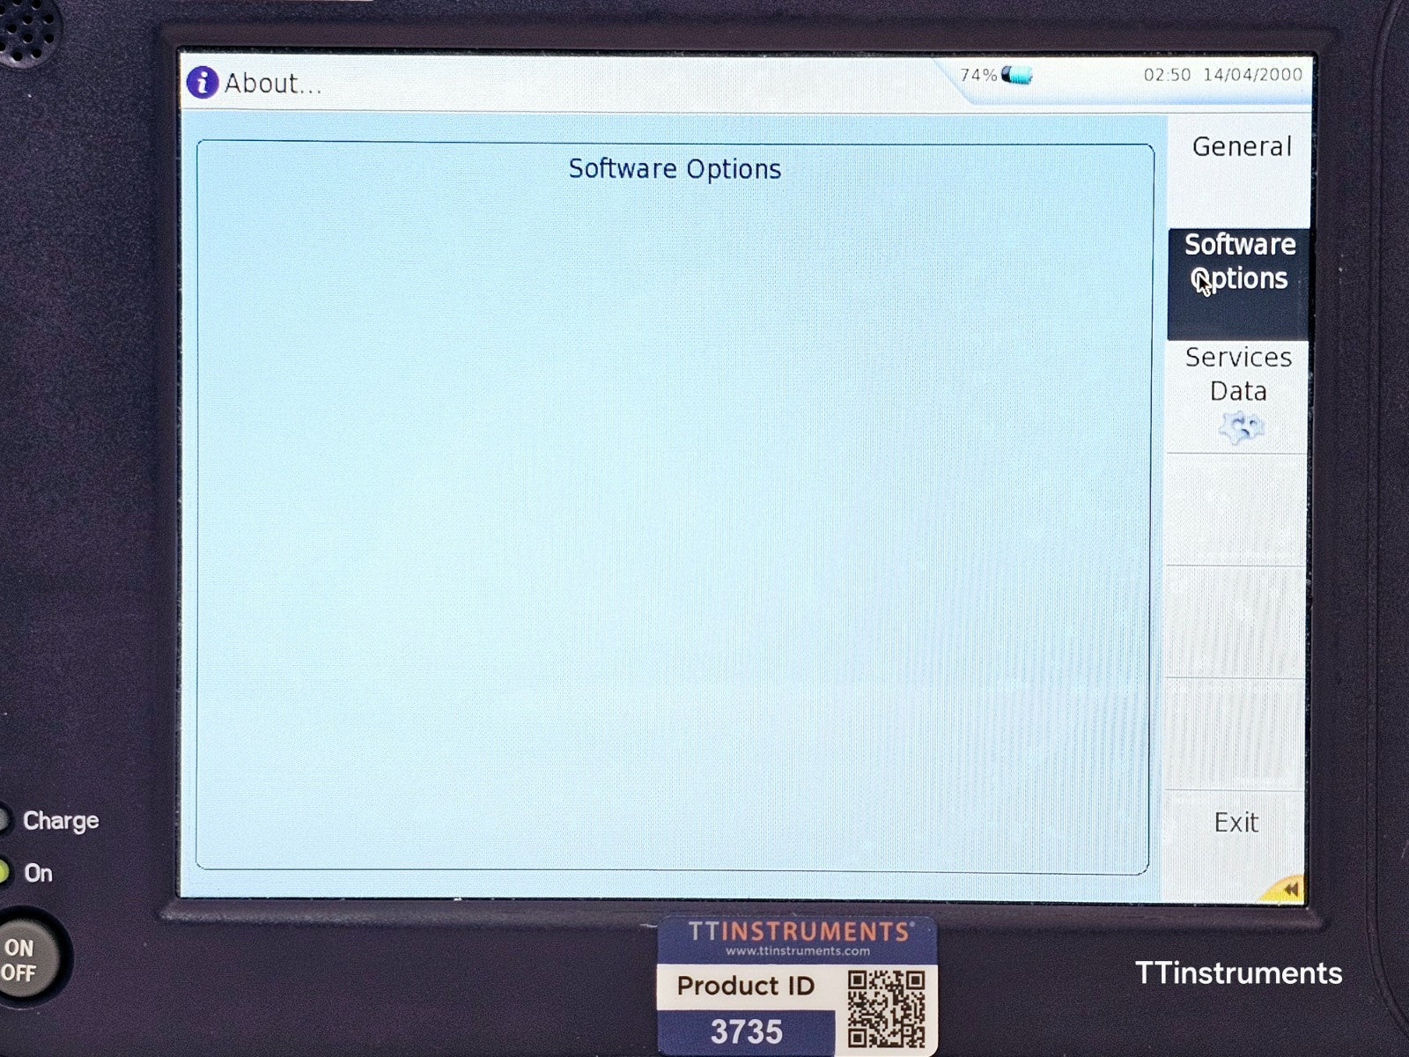Click the Services Data gear icon
1409x1057 pixels.
[x=1240, y=429]
